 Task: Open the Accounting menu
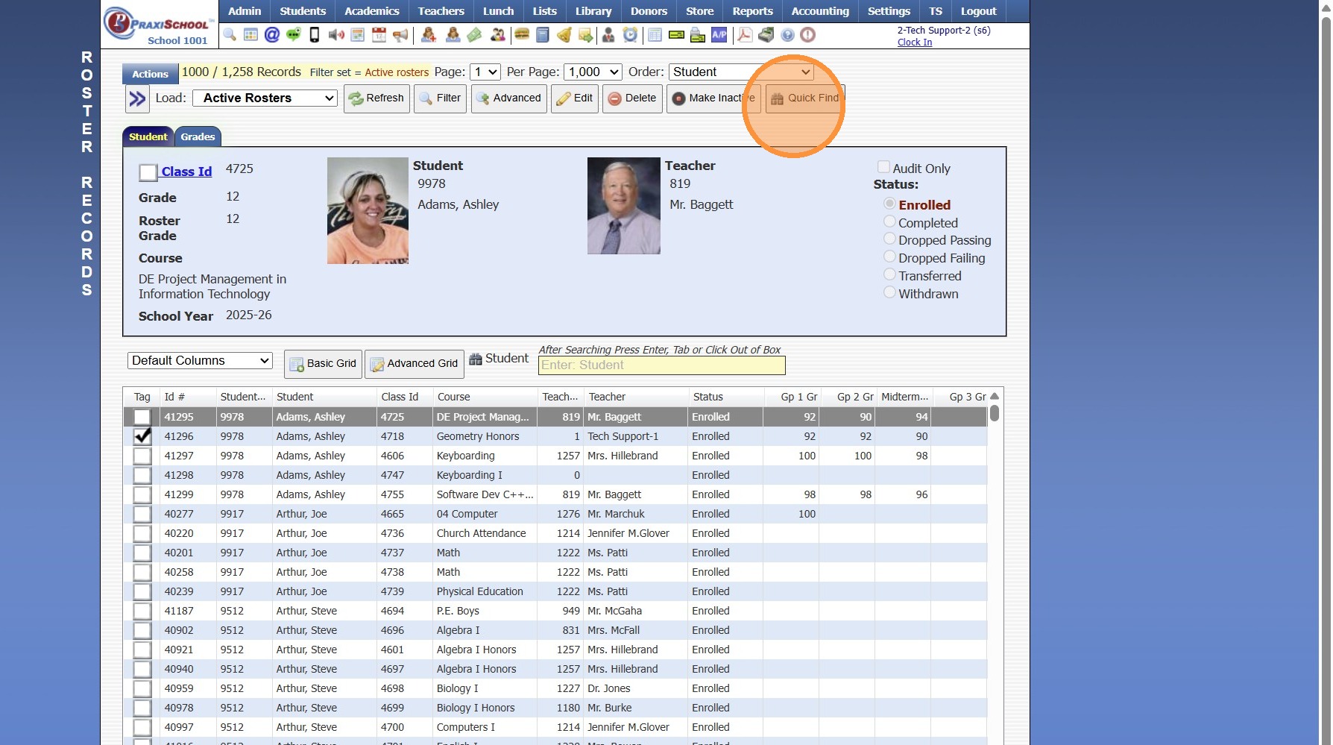pyautogui.click(x=820, y=11)
